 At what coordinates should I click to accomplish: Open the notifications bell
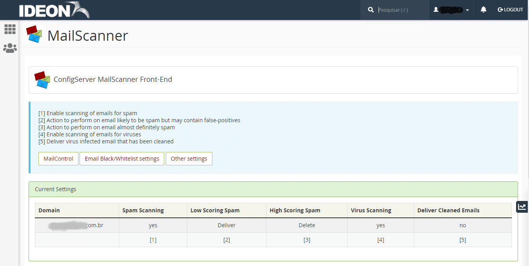[x=483, y=9]
